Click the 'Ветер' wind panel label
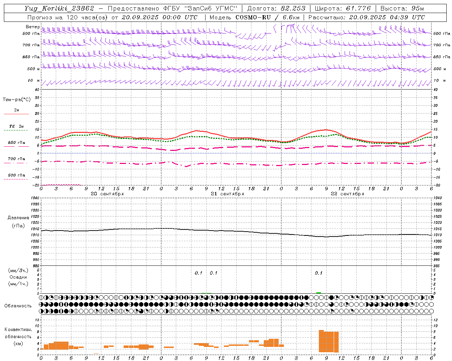The width and height of the screenshot is (452, 361). pyautogui.click(x=32, y=27)
